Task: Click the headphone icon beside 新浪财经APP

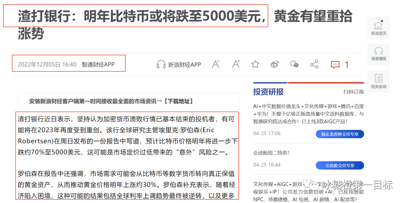Action: click(x=161, y=64)
